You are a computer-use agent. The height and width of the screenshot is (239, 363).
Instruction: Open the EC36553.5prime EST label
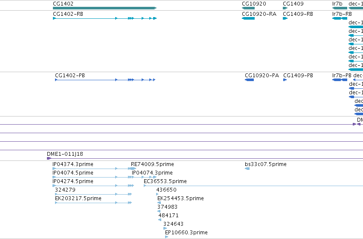(166, 181)
